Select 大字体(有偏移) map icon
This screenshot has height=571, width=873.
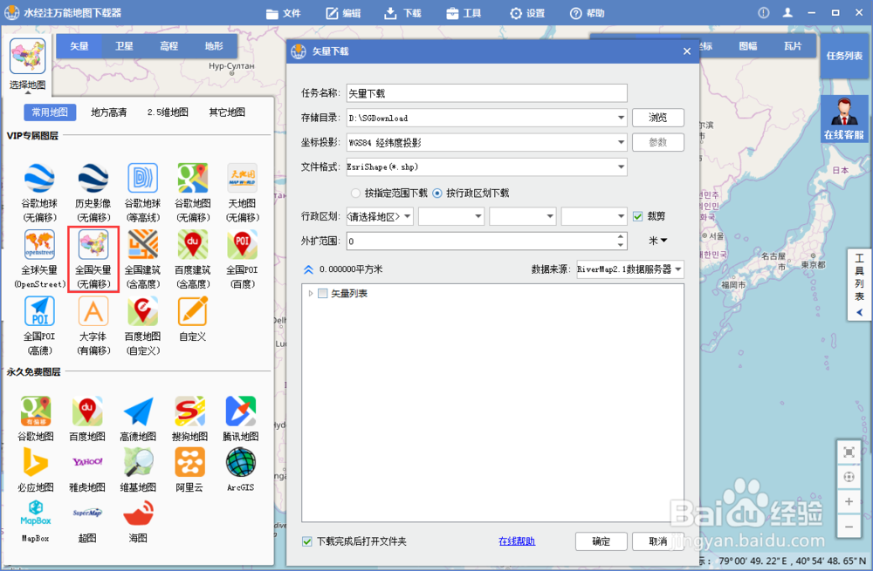93,311
